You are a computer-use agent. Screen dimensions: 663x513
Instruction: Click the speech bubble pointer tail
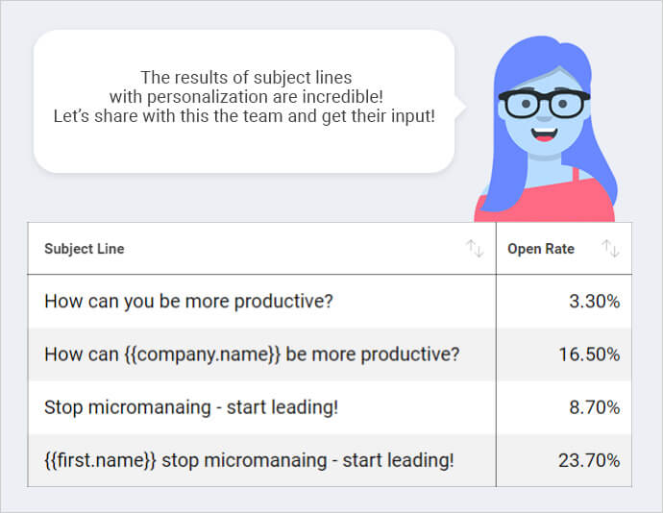click(x=460, y=107)
